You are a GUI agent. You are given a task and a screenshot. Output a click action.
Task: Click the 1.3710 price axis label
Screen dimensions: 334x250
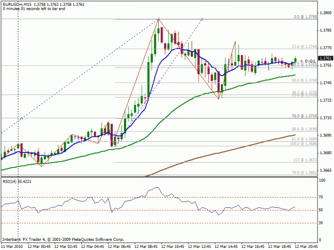point(325,118)
